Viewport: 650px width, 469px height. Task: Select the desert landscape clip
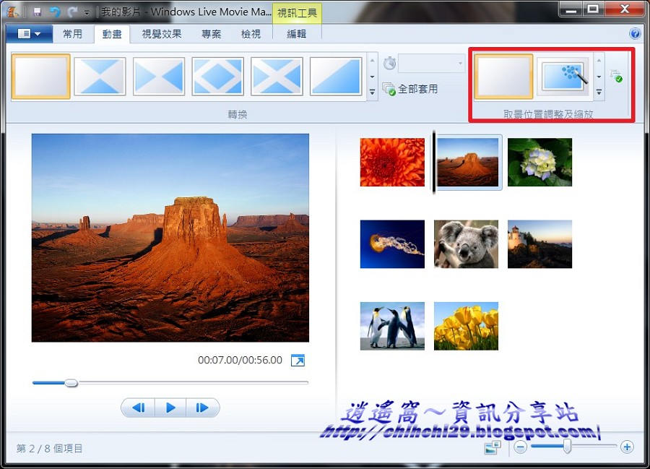point(467,162)
